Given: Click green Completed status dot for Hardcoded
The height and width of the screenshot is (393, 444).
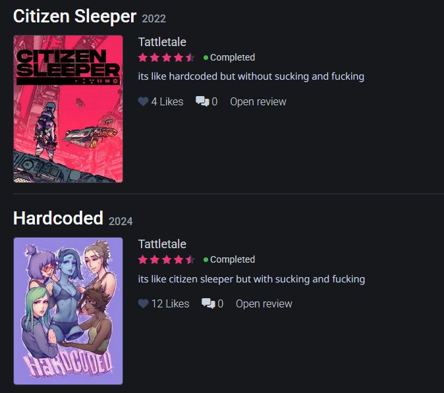Looking at the screenshot, I should pos(206,260).
